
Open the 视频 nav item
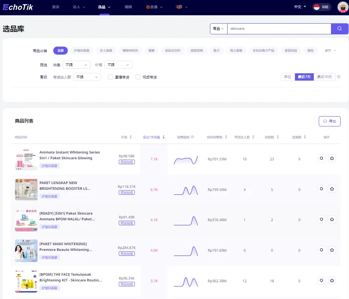(128, 7)
